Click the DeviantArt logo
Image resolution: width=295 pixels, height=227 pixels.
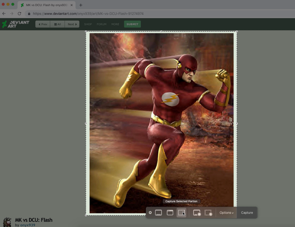coord(15,24)
